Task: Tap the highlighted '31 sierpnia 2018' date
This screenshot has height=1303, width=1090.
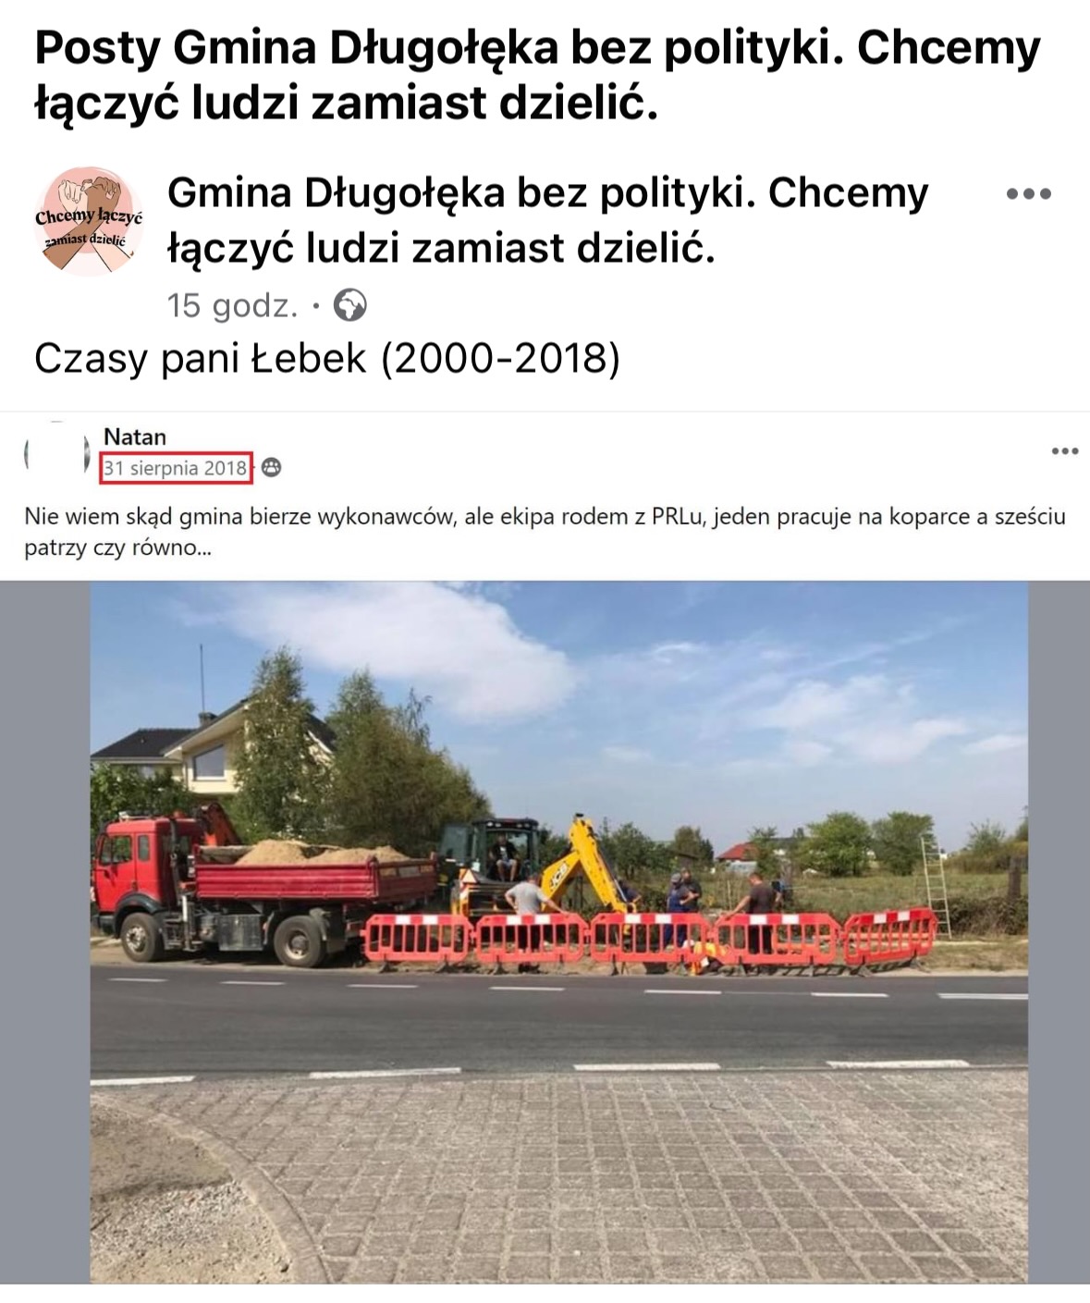Action: (x=176, y=468)
